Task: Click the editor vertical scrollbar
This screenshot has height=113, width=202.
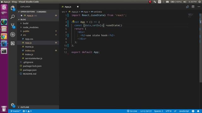Action: click(x=201, y=48)
